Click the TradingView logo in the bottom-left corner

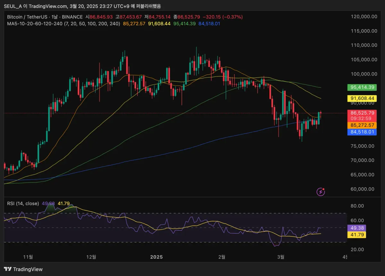tap(23, 269)
